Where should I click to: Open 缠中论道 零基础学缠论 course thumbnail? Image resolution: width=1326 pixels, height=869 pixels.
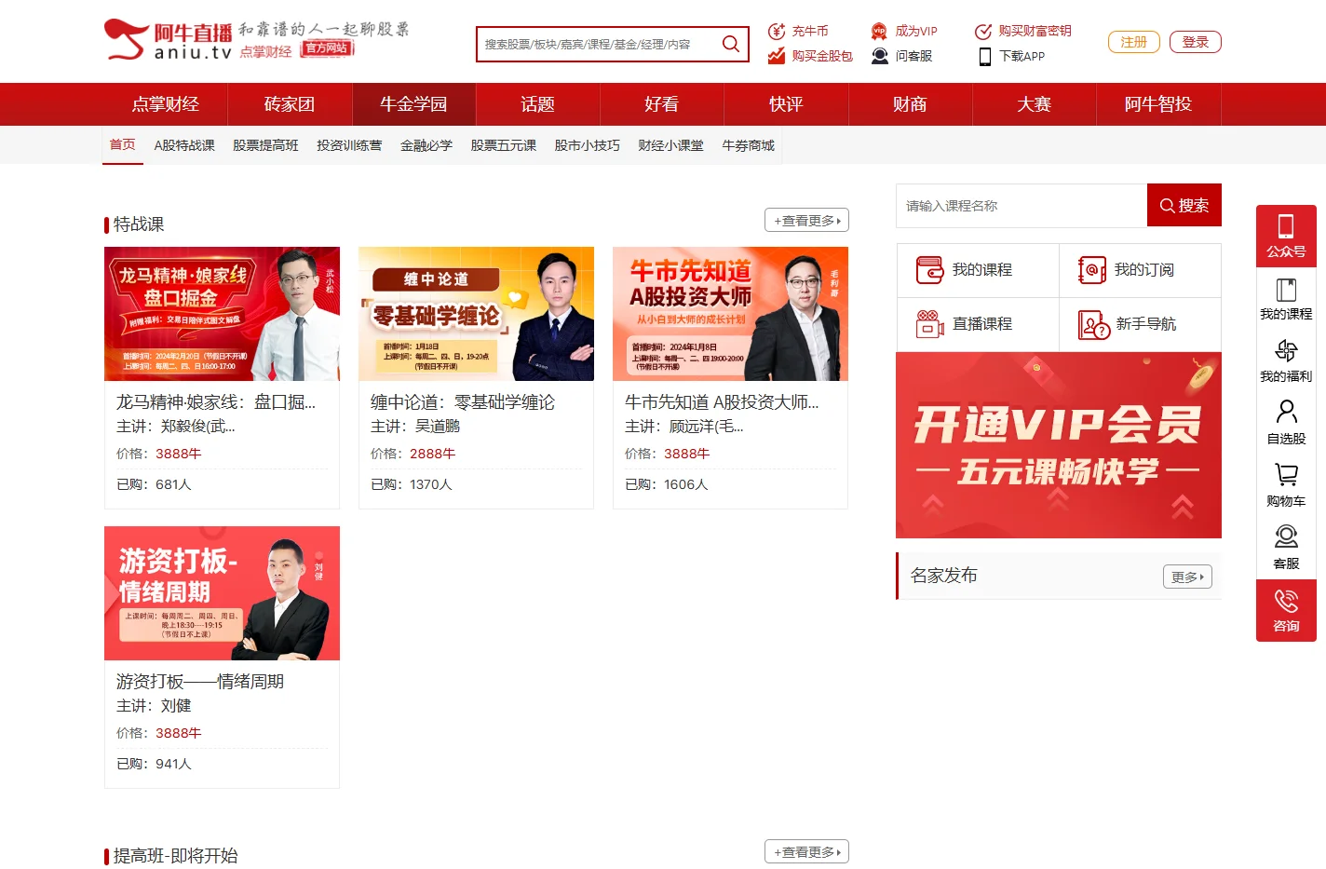pos(476,314)
